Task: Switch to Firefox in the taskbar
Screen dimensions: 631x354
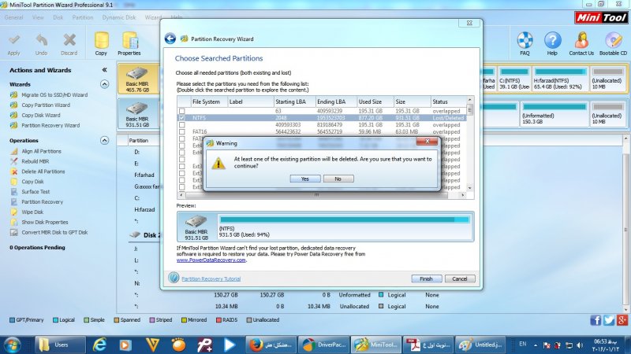Action: (x=271, y=345)
